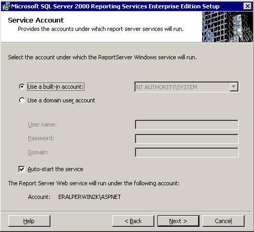Click into the Domain field
This screenshot has width=254, height=232.
[x=187, y=152]
